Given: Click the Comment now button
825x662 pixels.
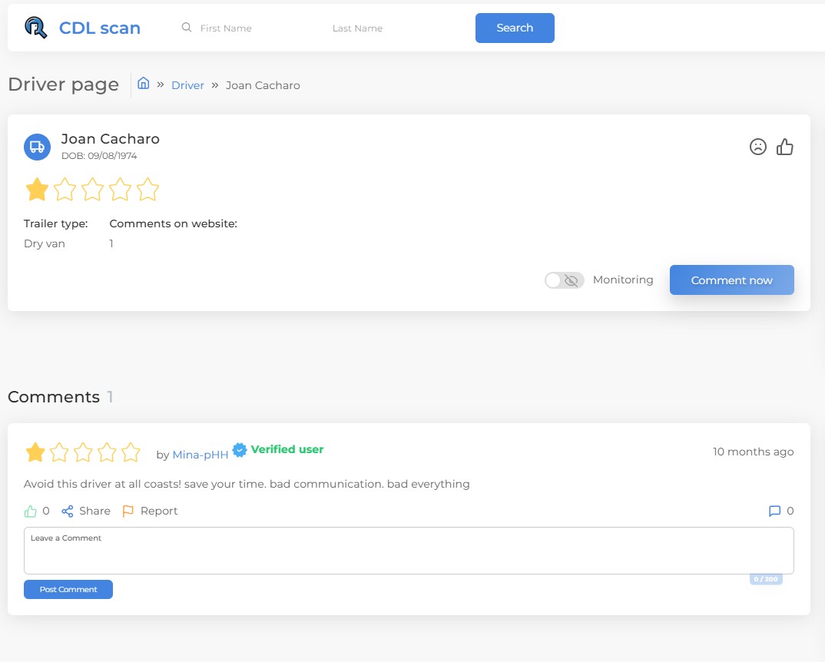Looking at the screenshot, I should [x=731, y=280].
